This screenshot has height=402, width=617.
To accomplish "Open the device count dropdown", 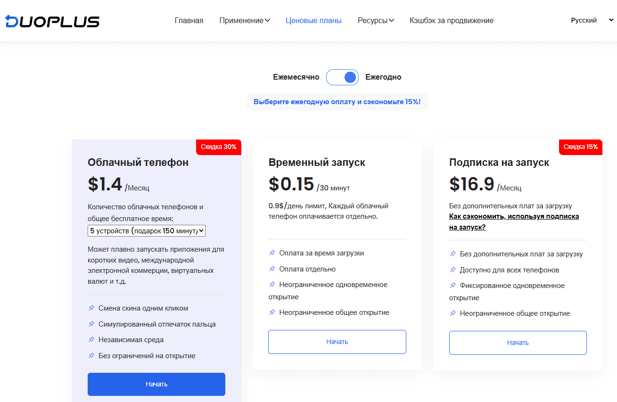I will coord(147,231).
